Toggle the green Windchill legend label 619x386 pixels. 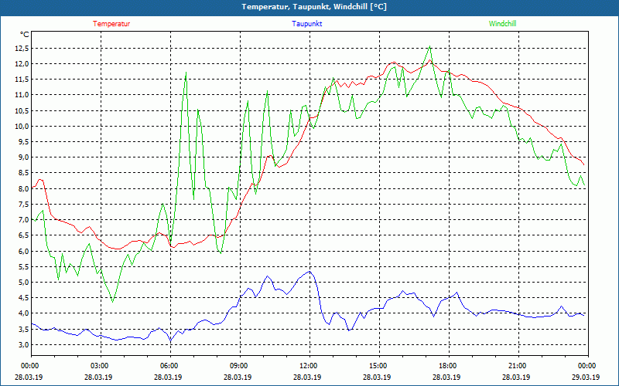[x=502, y=24]
